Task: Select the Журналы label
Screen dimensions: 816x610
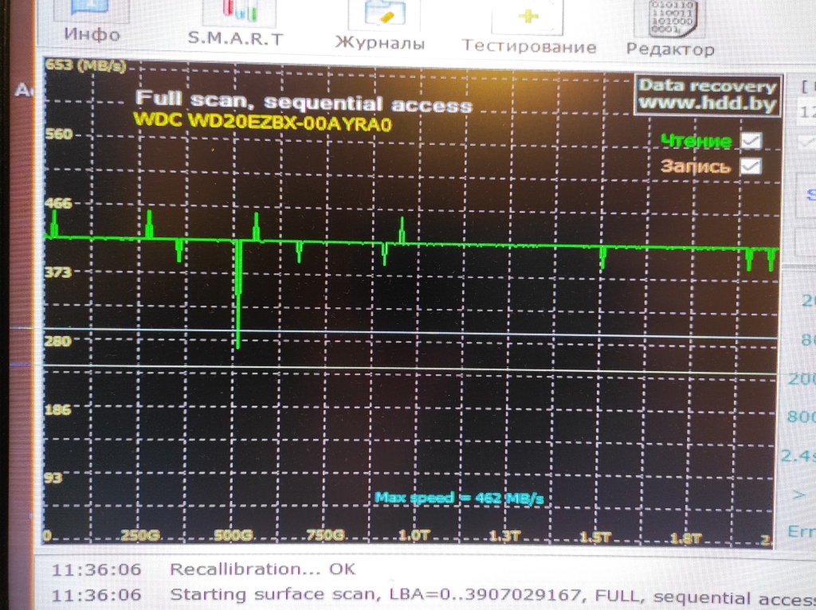Action: tap(380, 43)
